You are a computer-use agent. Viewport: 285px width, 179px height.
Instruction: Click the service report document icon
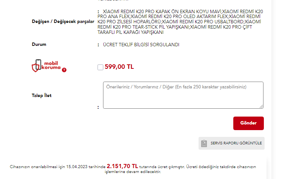pos(204,143)
